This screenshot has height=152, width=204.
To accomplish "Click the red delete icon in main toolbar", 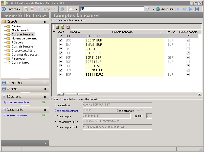I will coord(33,9).
